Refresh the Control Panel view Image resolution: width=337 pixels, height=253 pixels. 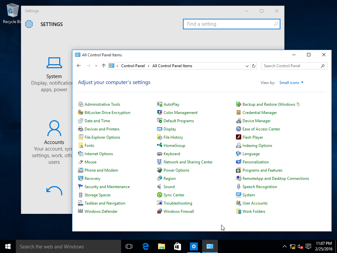point(253,66)
